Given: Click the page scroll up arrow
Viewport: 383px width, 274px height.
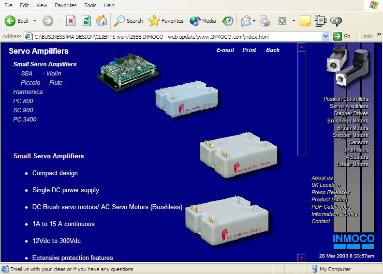Looking at the screenshot, I should tap(301, 47).
